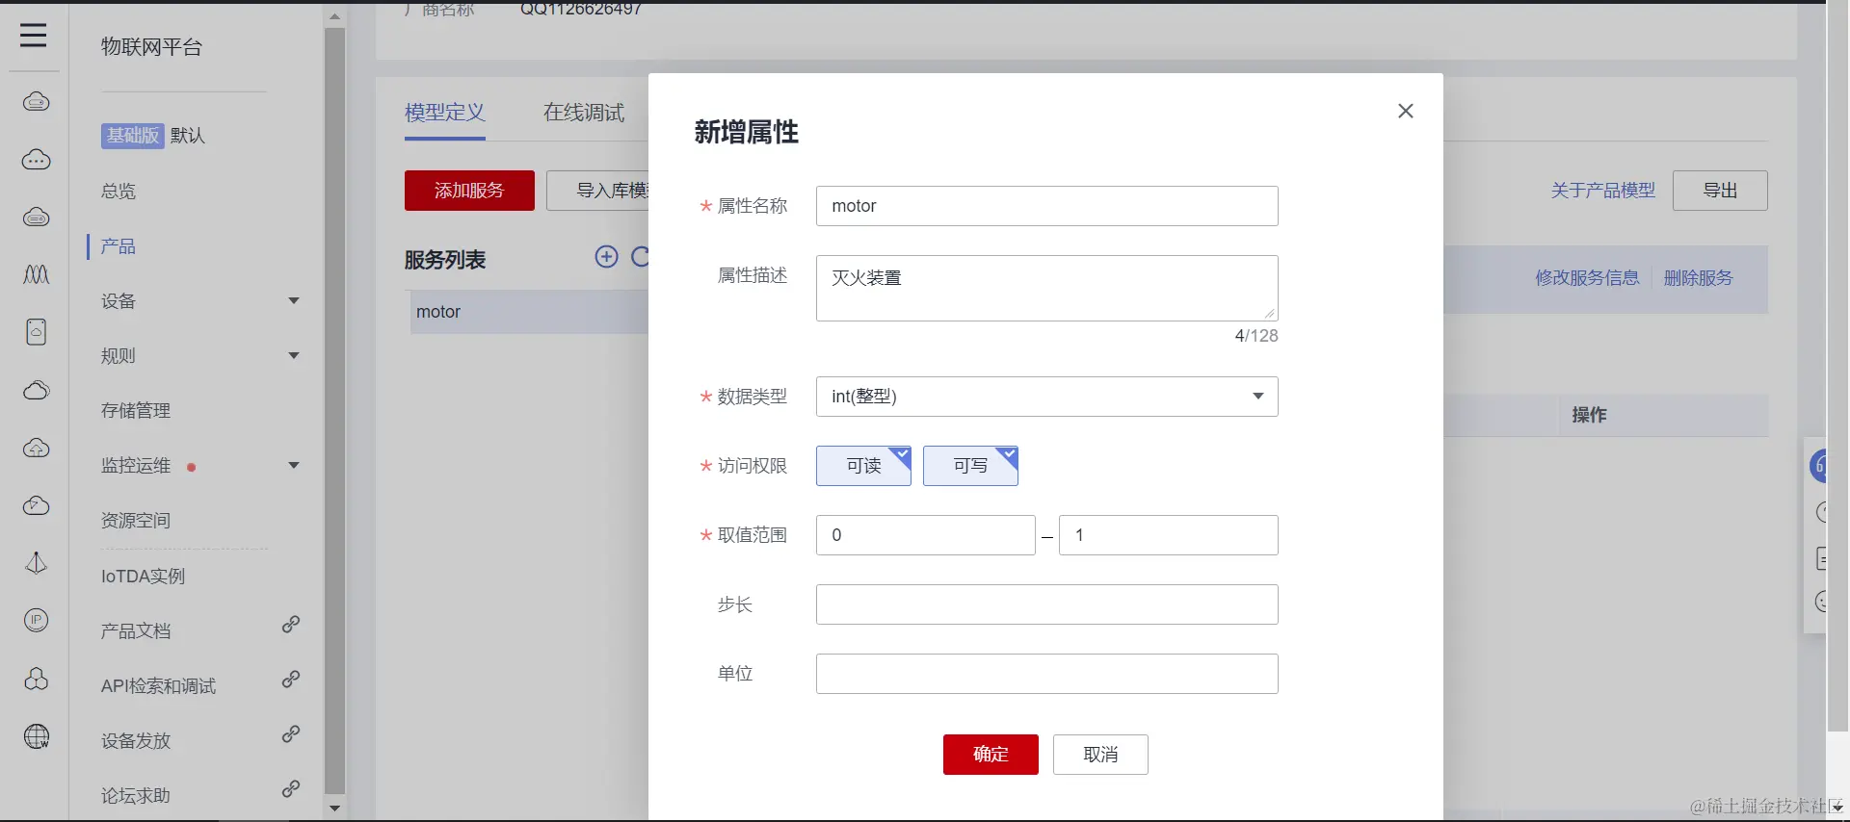Close the 新增属性 dialog
The width and height of the screenshot is (1850, 822).
pyautogui.click(x=1406, y=111)
